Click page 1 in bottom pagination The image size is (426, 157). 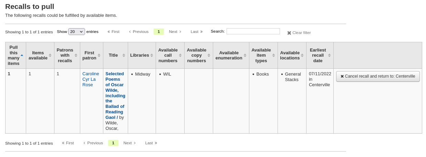click(x=113, y=143)
